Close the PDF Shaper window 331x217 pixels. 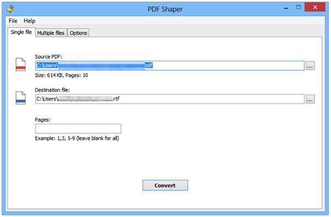pyautogui.click(x=315, y=7)
